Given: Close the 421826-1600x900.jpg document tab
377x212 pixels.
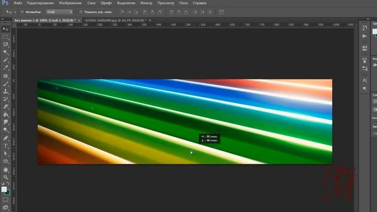Looking at the screenshot, I should click(x=150, y=21).
